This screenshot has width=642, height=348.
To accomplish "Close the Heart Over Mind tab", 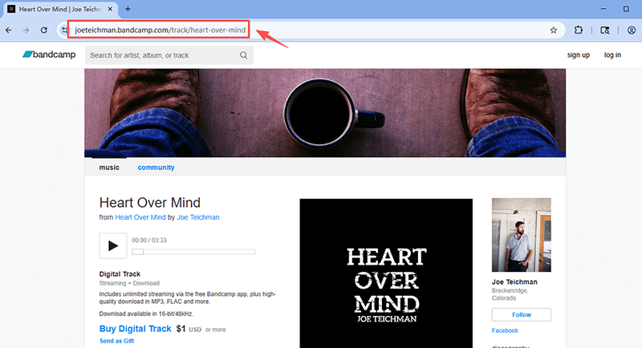I will pos(110,9).
